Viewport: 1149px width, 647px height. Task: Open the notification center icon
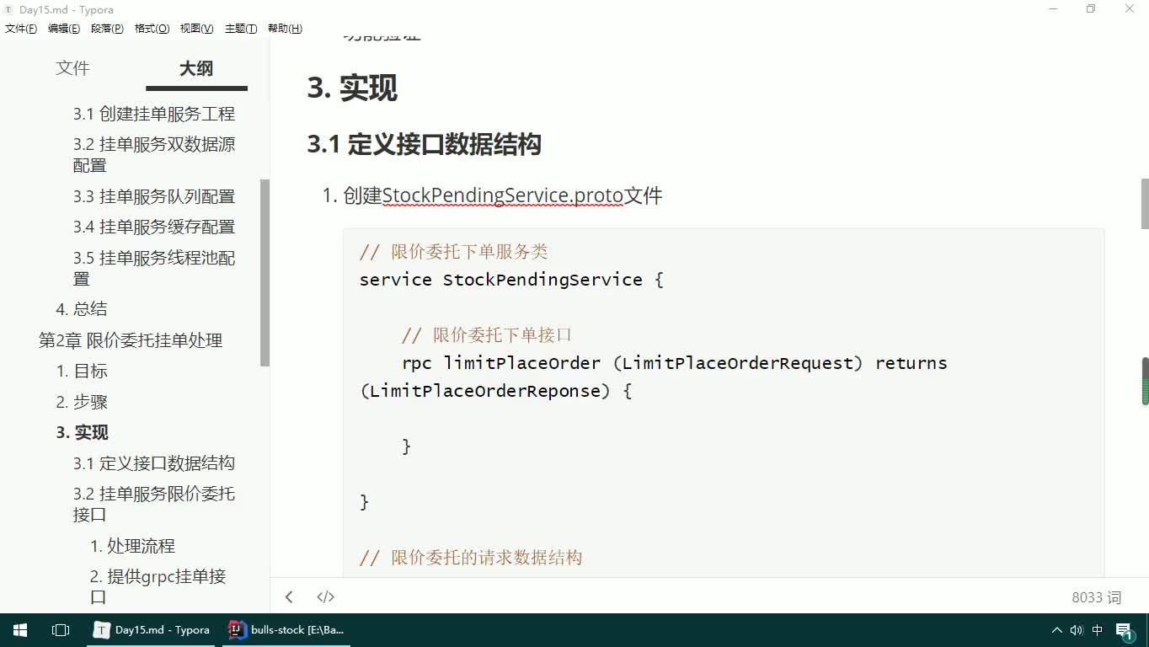tap(1125, 630)
